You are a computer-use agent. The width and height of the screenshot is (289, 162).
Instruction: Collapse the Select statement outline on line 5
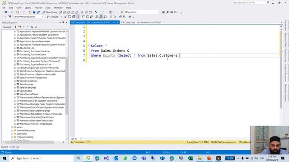pyautogui.click(x=89, y=46)
